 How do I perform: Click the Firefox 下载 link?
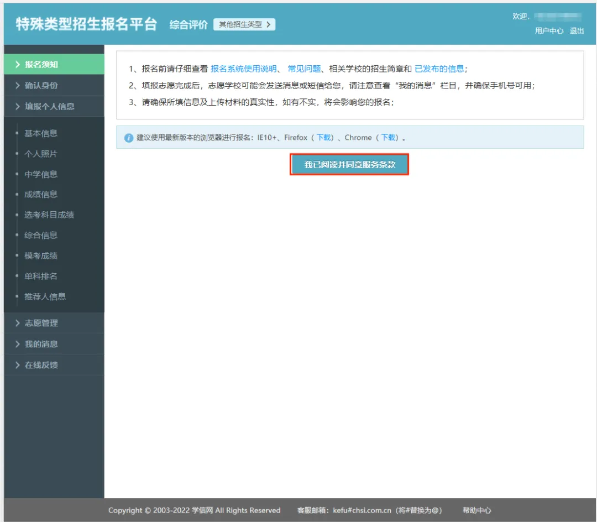coord(324,138)
